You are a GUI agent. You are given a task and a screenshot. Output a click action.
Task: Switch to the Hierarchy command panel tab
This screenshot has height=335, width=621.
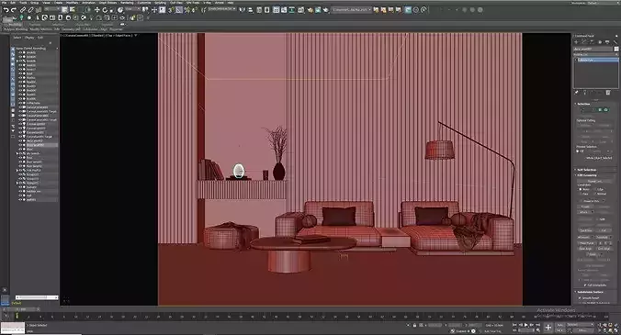tap(592, 42)
